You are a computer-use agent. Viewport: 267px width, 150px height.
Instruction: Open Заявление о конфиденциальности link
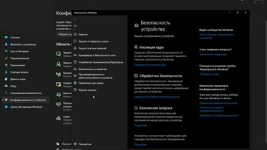click(219, 115)
